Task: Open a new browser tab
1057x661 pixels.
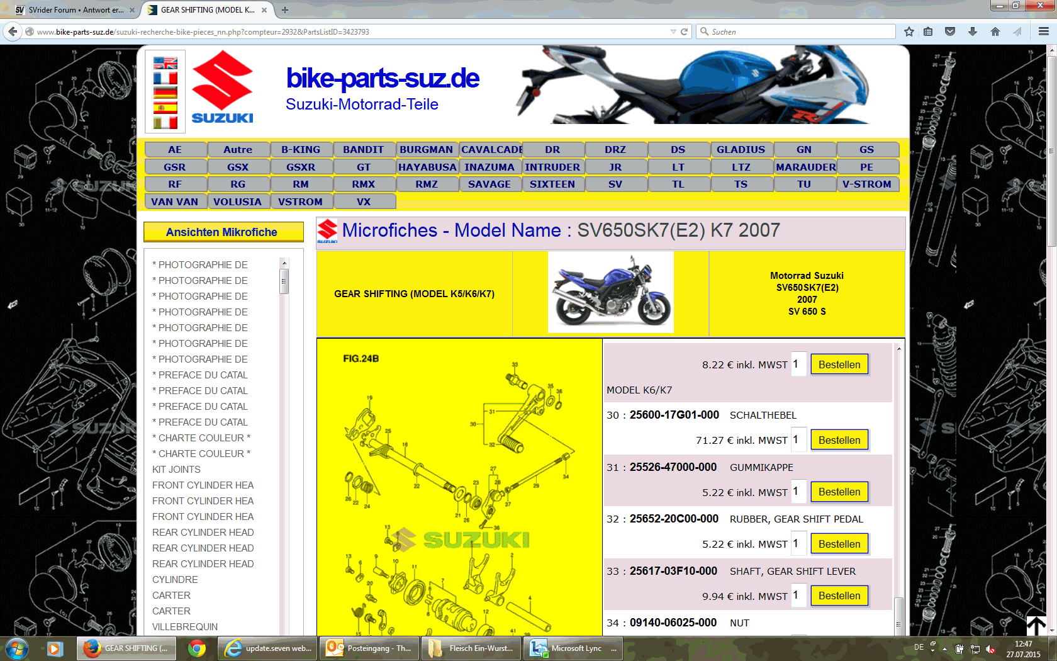Action: pyautogui.click(x=285, y=10)
